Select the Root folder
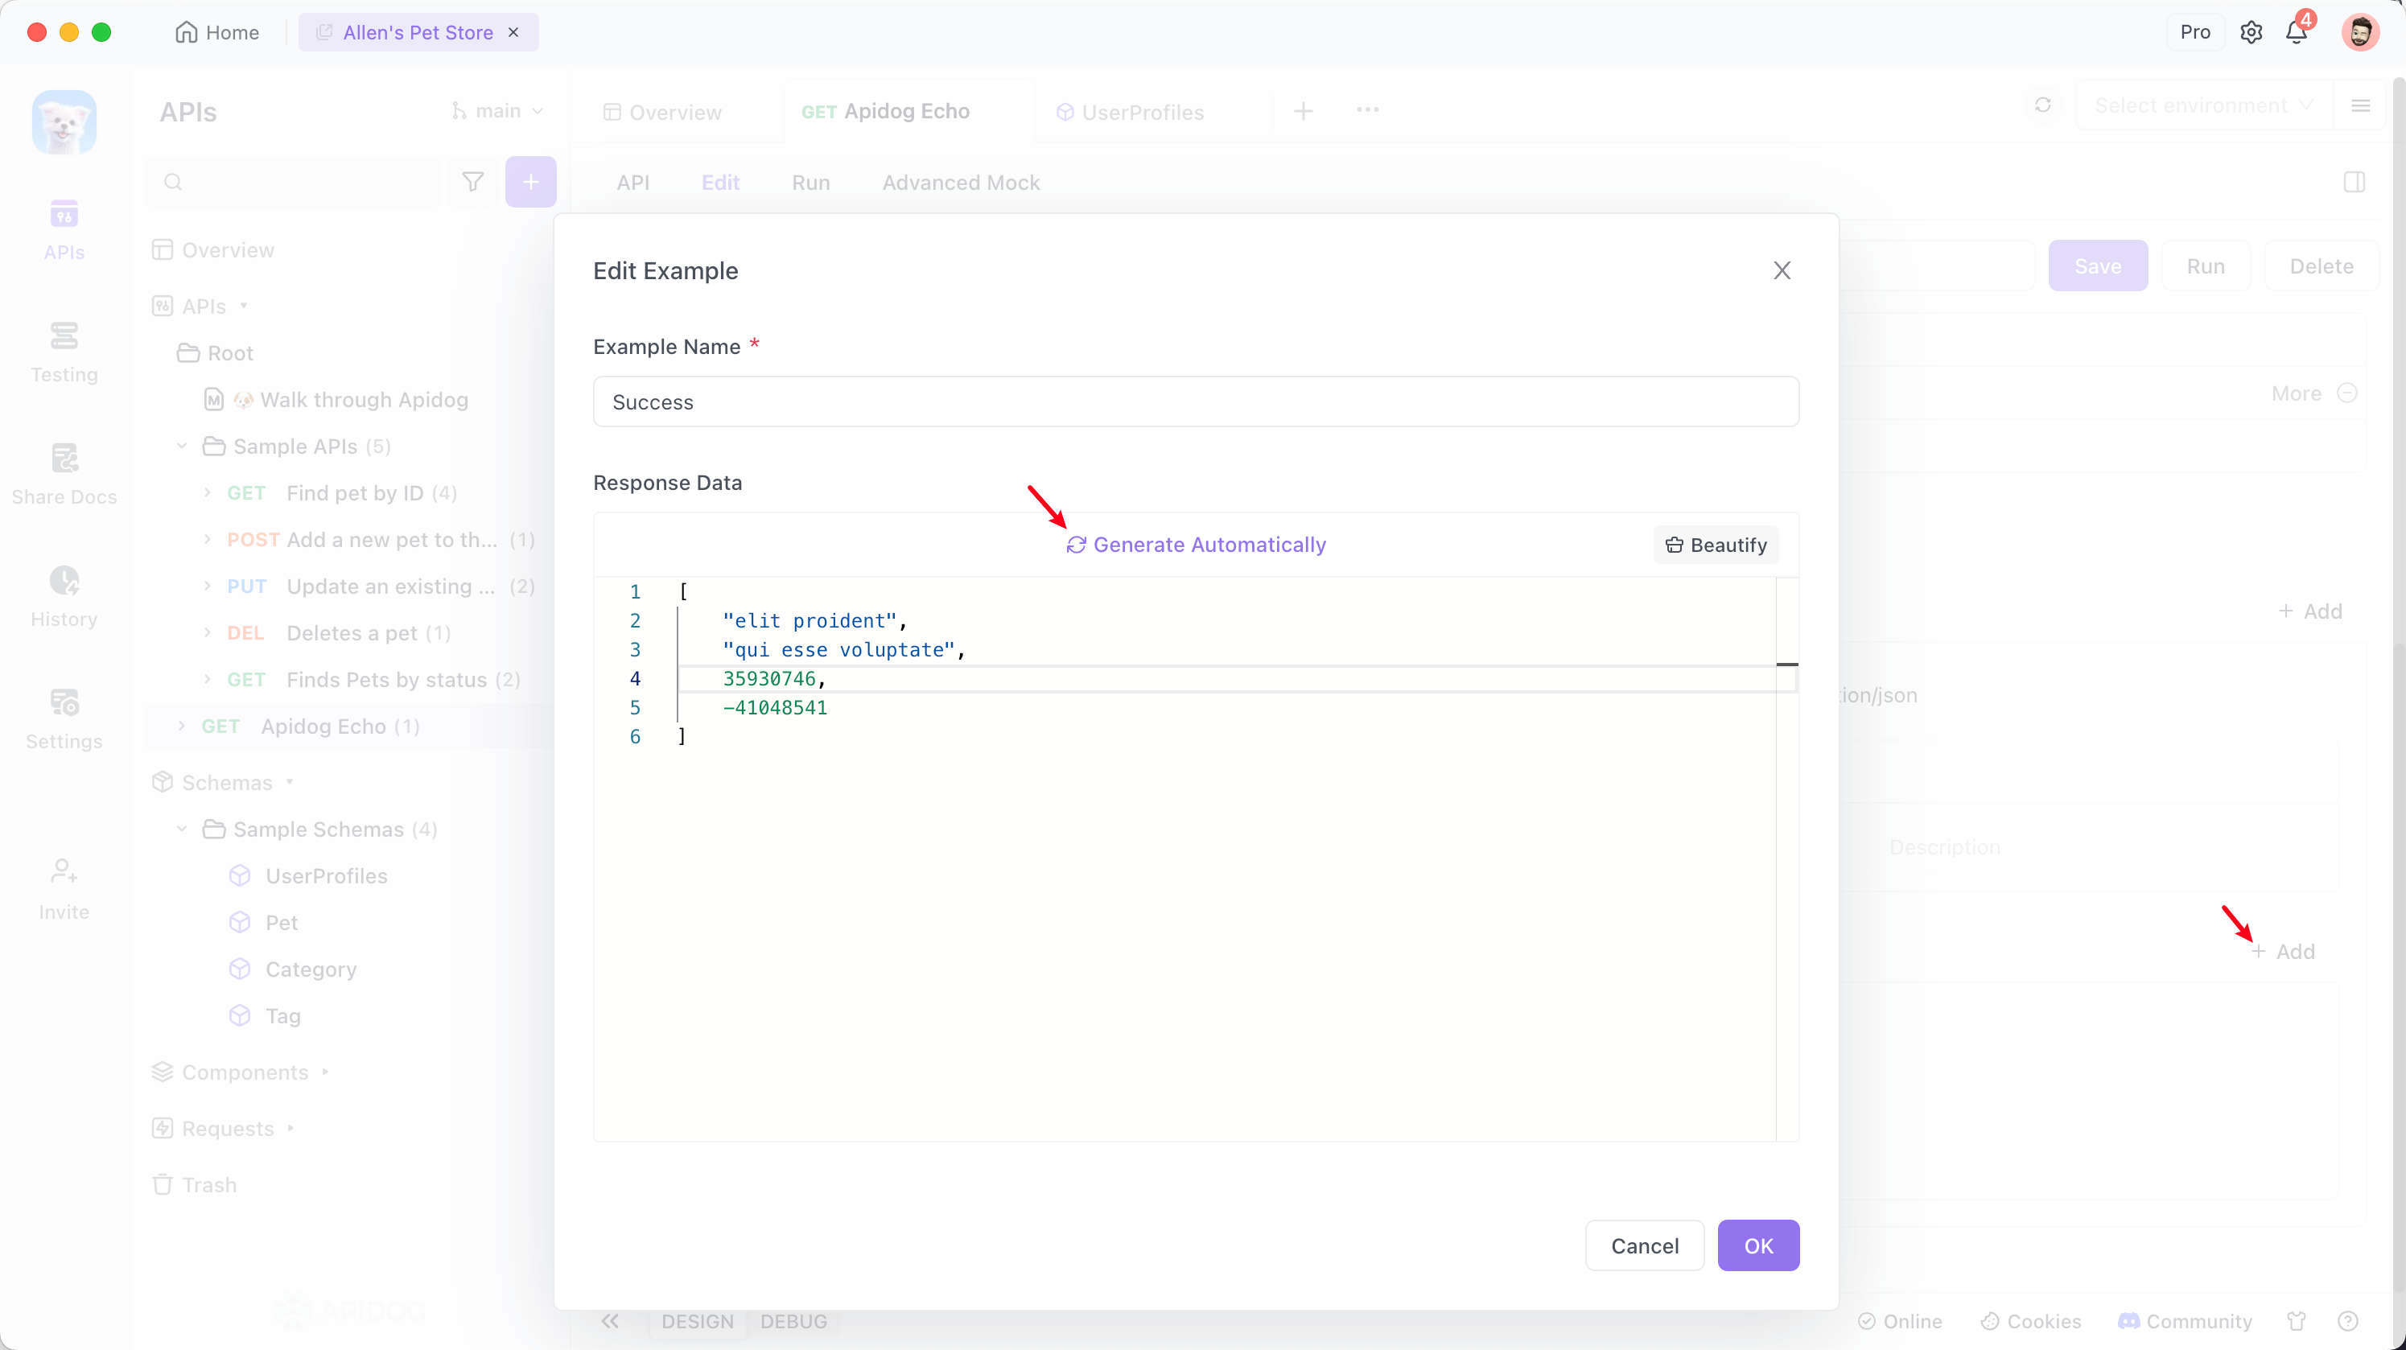 coord(216,353)
